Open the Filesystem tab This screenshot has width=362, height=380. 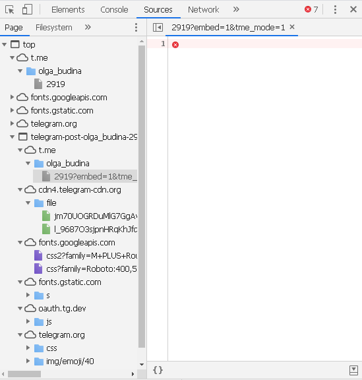(x=54, y=28)
